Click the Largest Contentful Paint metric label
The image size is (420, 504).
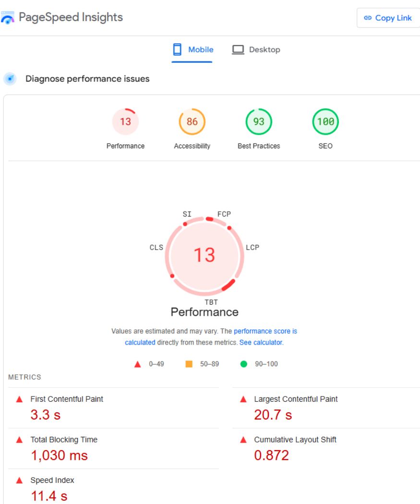296,399
